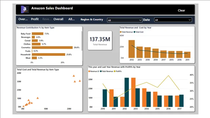Click Total Cost legend swatch
The height and width of the screenshot is (118, 210).
click(134, 32)
